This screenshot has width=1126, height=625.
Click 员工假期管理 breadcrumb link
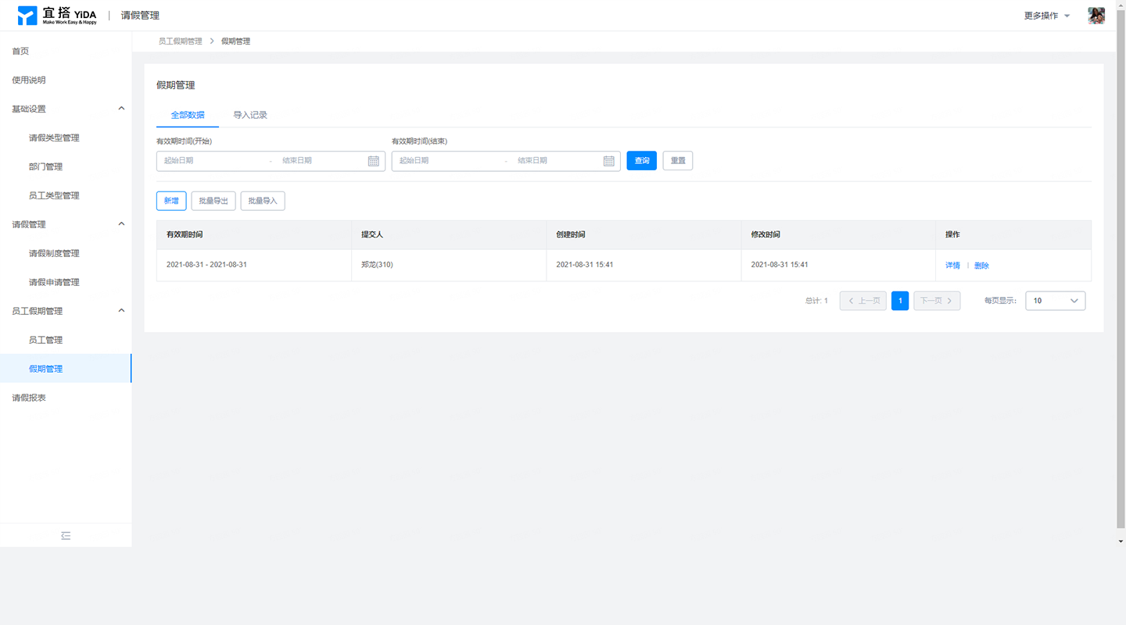click(x=180, y=41)
